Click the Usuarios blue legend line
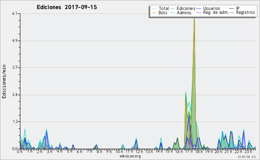Image resolution: width=260 pixels, height=160 pixels. [x=198, y=9]
